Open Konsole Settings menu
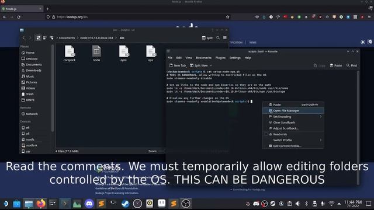Viewport: 374px width, 210px height. (235, 58)
